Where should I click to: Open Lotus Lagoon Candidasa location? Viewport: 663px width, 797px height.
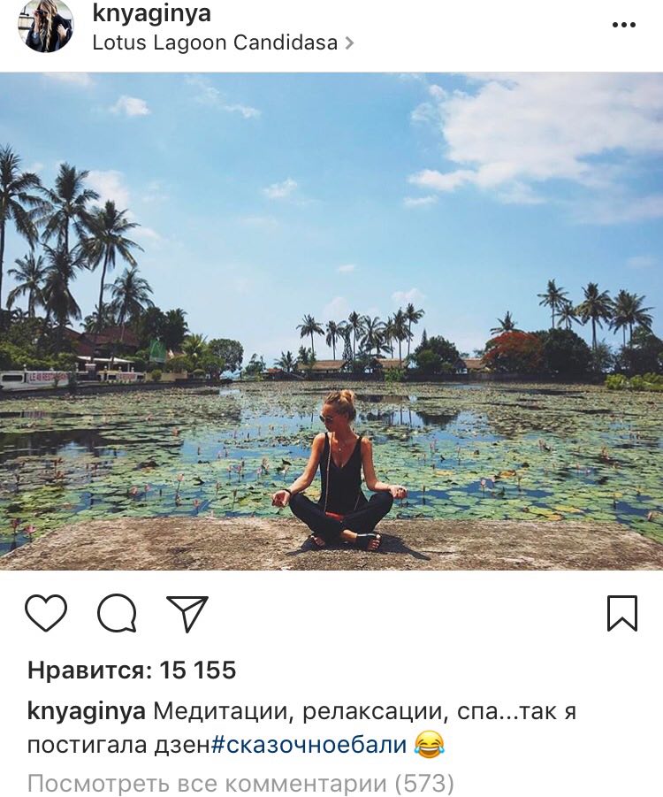tap(215, 42)
